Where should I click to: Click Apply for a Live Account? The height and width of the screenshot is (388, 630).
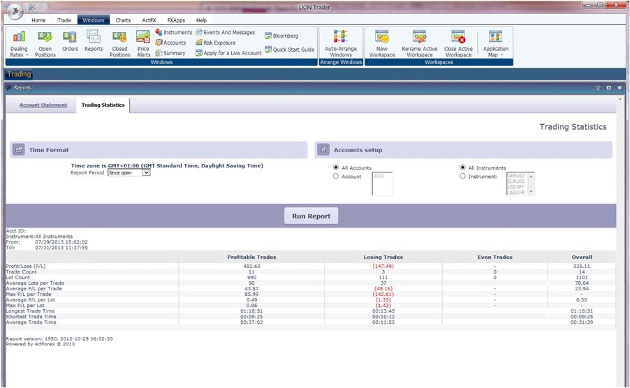[228, 53]
